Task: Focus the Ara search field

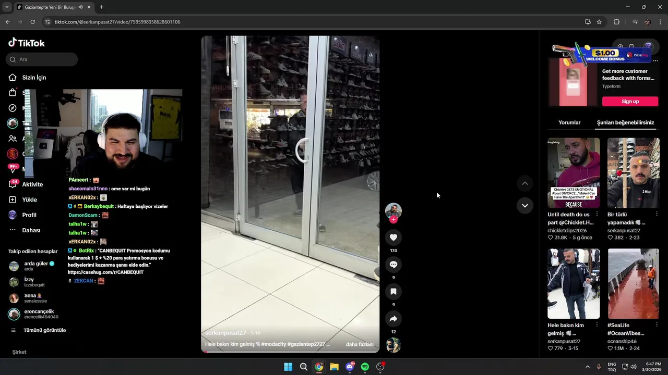Action: pyautogui.click(x=42, y=59)
